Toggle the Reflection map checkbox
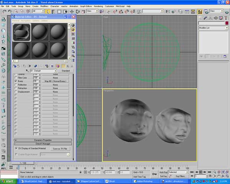Viewport: 230px width, 184px height. click(16, 85)
